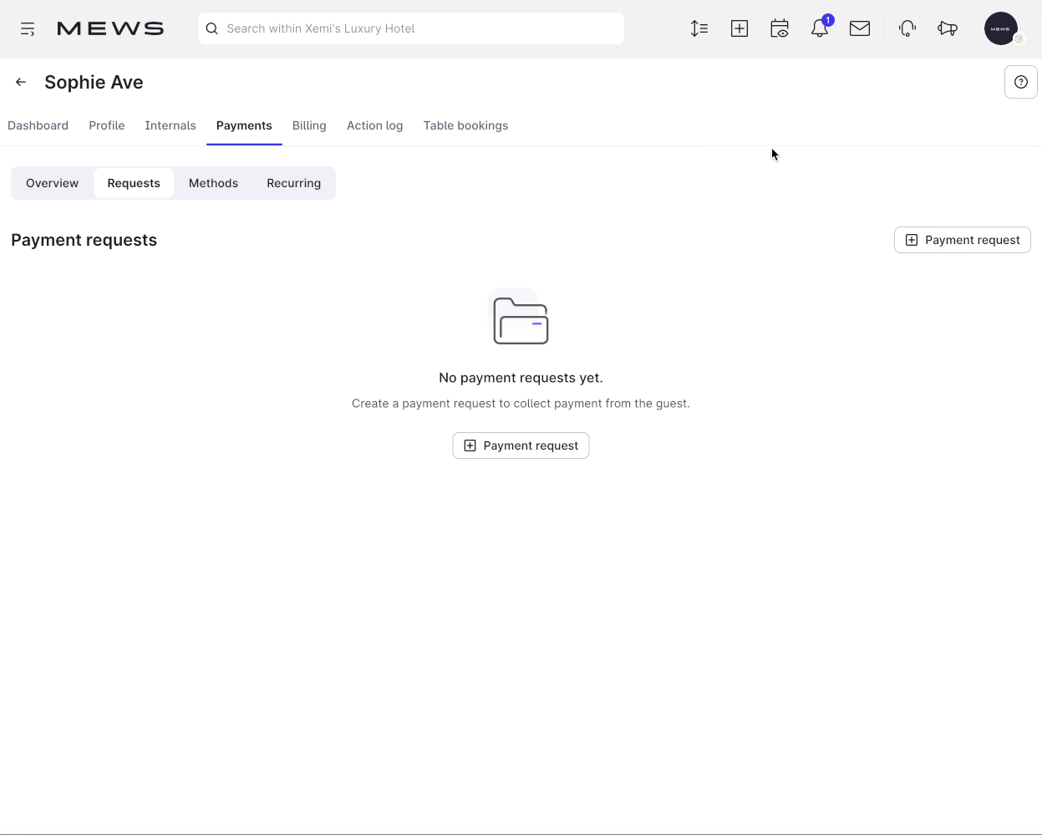
Task: Click the MEWS logo
Action: pyautogui.click(x=110, y=29)
